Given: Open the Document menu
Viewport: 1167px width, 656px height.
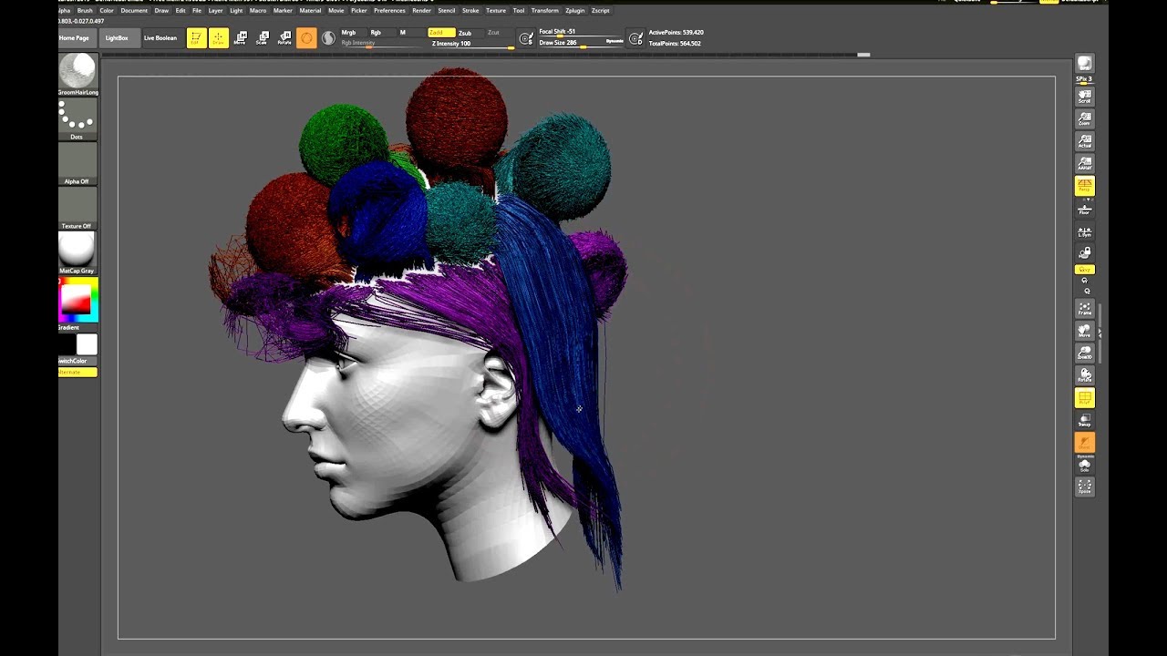Looking at the screenshot, I should coord(134,11).
